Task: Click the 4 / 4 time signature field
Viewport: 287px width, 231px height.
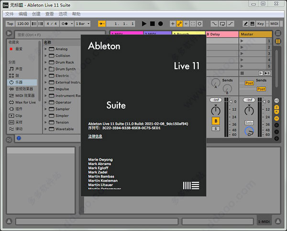Action: click(52, 24)
